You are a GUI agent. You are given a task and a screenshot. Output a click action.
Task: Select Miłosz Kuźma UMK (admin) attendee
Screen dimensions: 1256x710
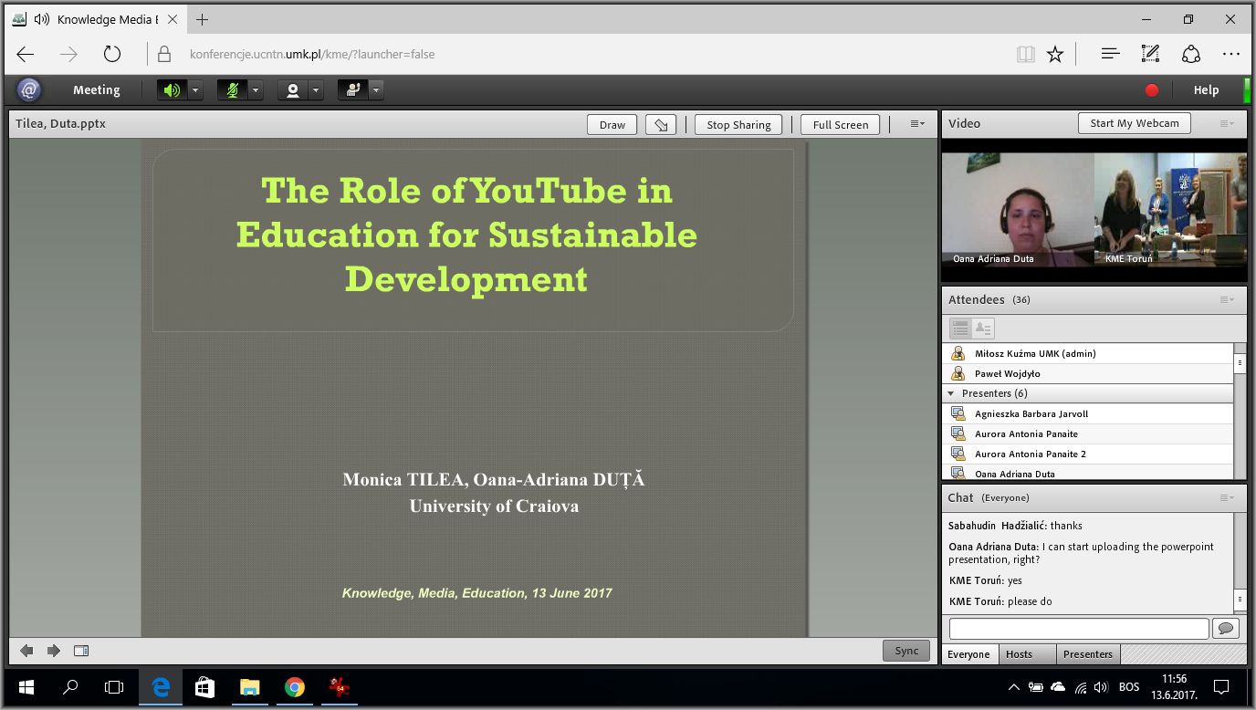[x=1088, y=353]
